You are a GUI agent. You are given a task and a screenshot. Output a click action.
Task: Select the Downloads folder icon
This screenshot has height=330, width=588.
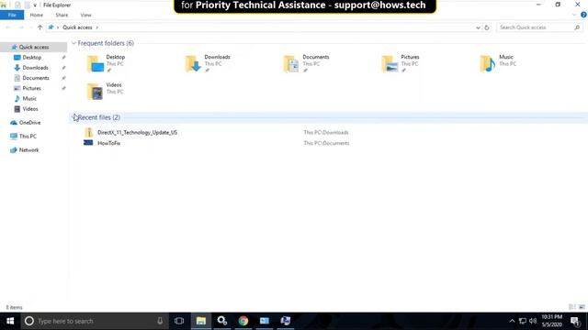(194, 63)
